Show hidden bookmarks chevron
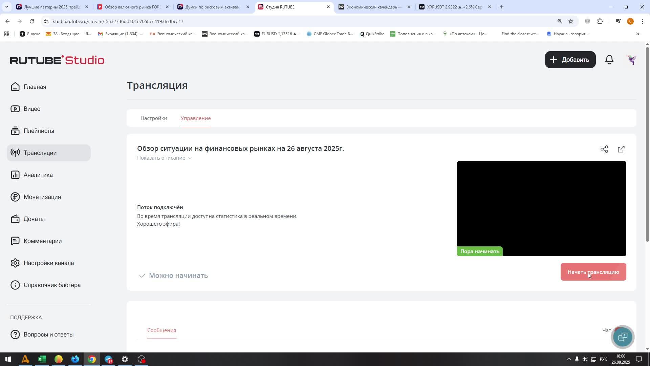 coord(638,34)
